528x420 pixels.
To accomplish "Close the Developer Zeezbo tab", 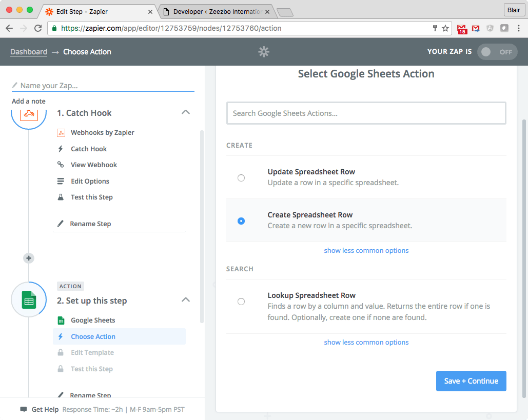I will tap(267, 12).
